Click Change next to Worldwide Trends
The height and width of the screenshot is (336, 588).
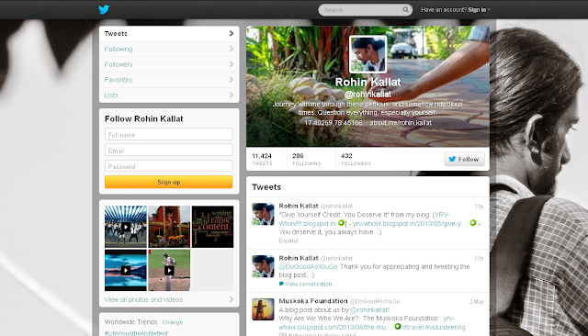(173, 322)
